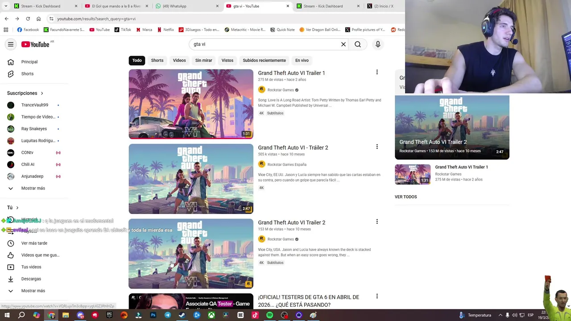571x321 pixels.
Task: Click the YouTube logo to go home
Action: pos(35,44)
